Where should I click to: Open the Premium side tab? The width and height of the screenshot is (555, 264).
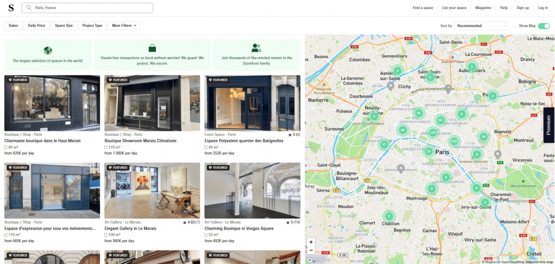(x=549, y=125)
